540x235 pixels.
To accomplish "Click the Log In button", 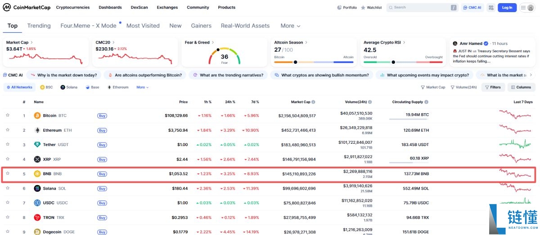I will (x=507, y=8).
